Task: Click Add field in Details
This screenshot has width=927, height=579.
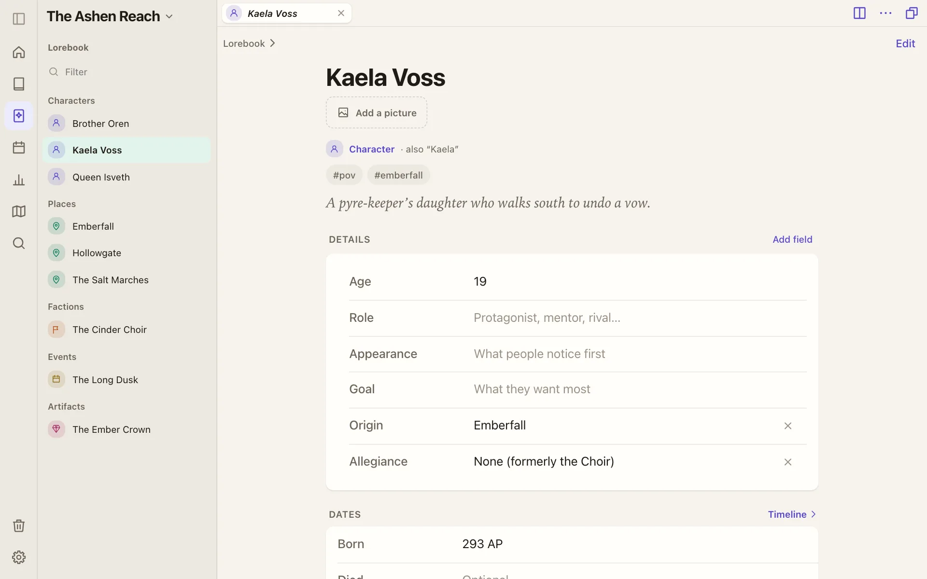Action: [x=792, y=239]
